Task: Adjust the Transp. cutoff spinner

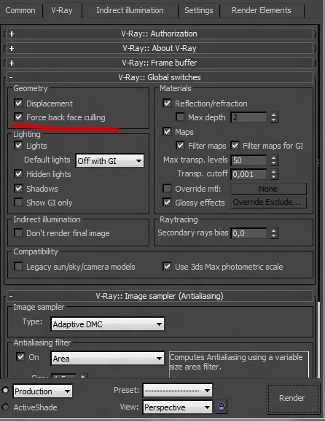Action: [x=273, y=174]
